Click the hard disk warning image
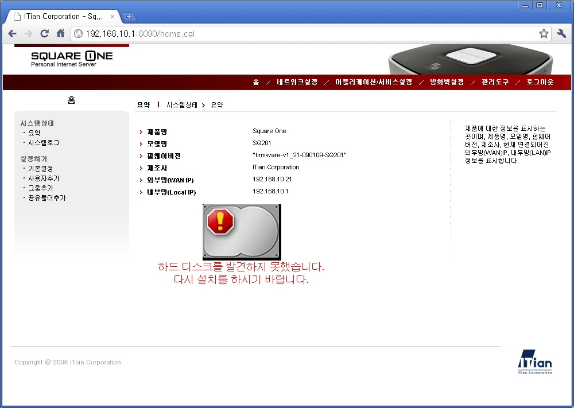This screenshot has height=408, width=574. (x=242, y=232)
